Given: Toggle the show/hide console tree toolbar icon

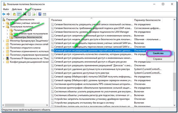Looking at the screenshot, I should pyautogui.click(x=19, y=14).
